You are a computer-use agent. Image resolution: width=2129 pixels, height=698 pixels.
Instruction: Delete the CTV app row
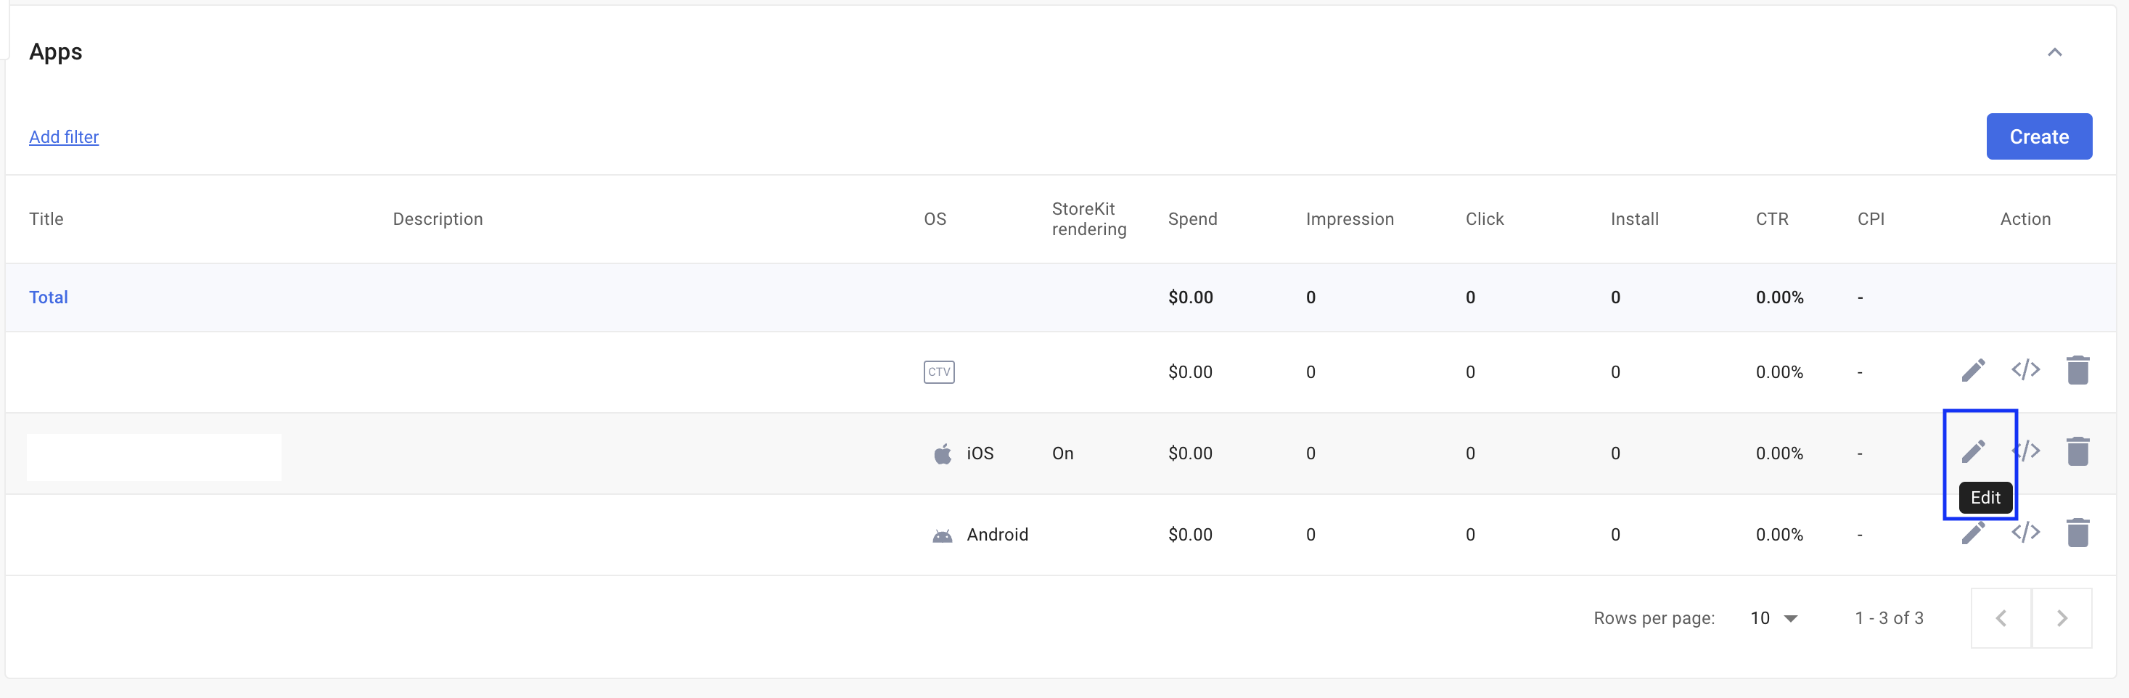click(2077, 370)
